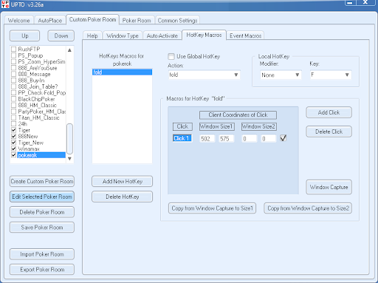Screen dimensions: 378x283
Task: Toggle the checkbox in Click 1 row
Action: point(283,138)
